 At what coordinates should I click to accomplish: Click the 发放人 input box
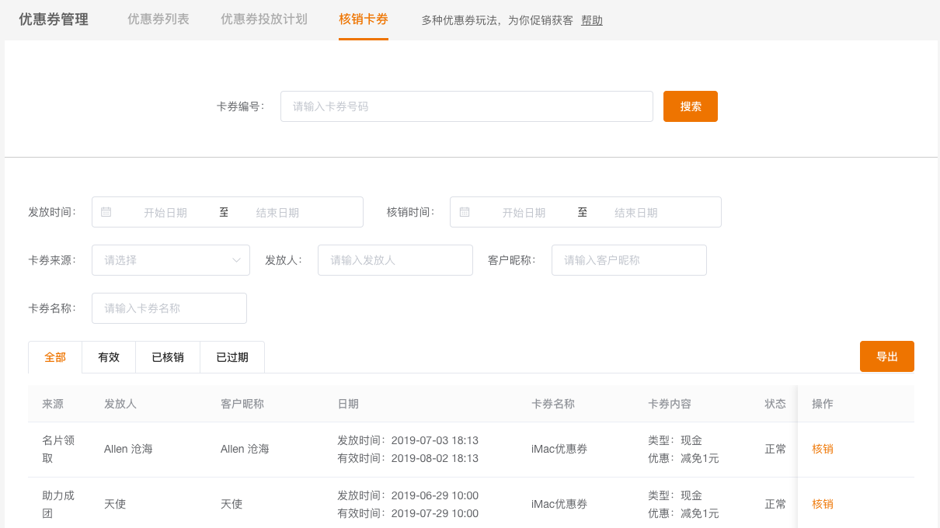coord(395,260)
